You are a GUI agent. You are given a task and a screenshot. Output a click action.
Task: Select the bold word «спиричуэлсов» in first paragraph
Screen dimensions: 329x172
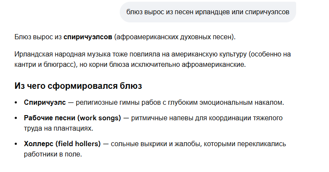click(88, 37)
